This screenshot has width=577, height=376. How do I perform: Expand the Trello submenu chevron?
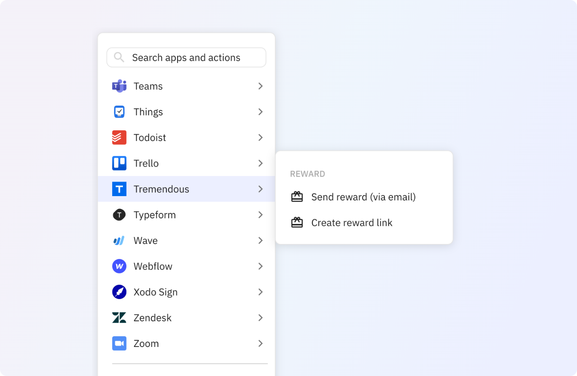(260, 163)
